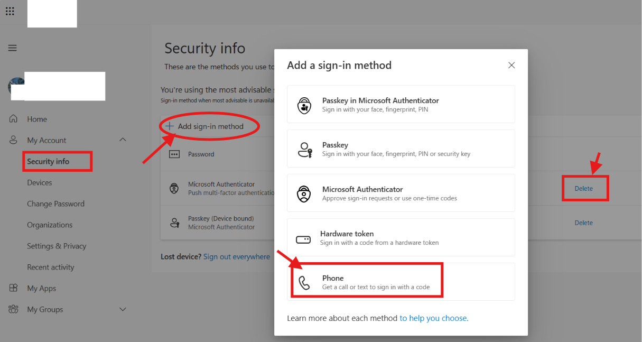Select Settings & Privacy menu item

click(57, 246)
